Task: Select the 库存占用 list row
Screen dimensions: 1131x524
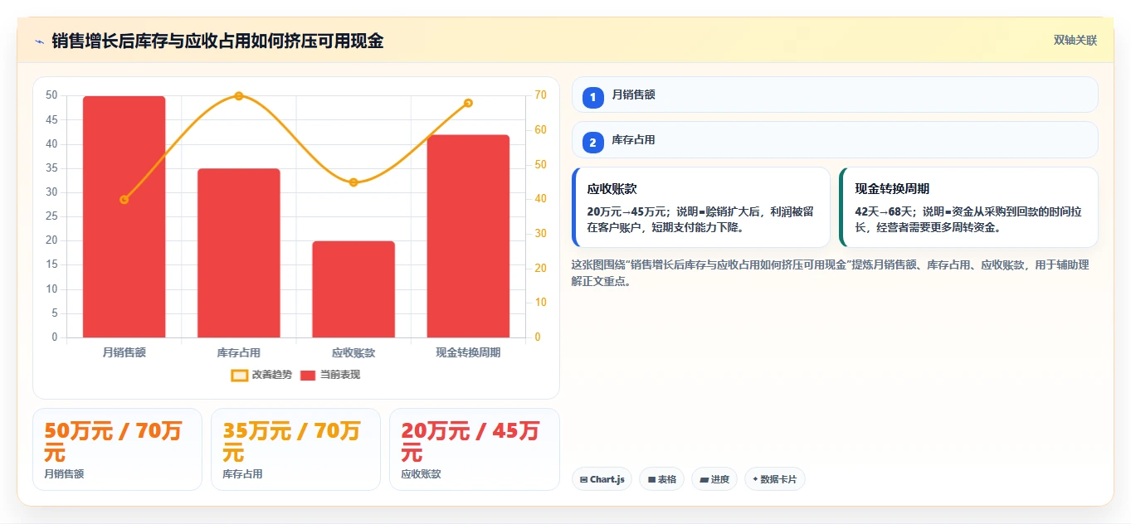Action: 835,139
